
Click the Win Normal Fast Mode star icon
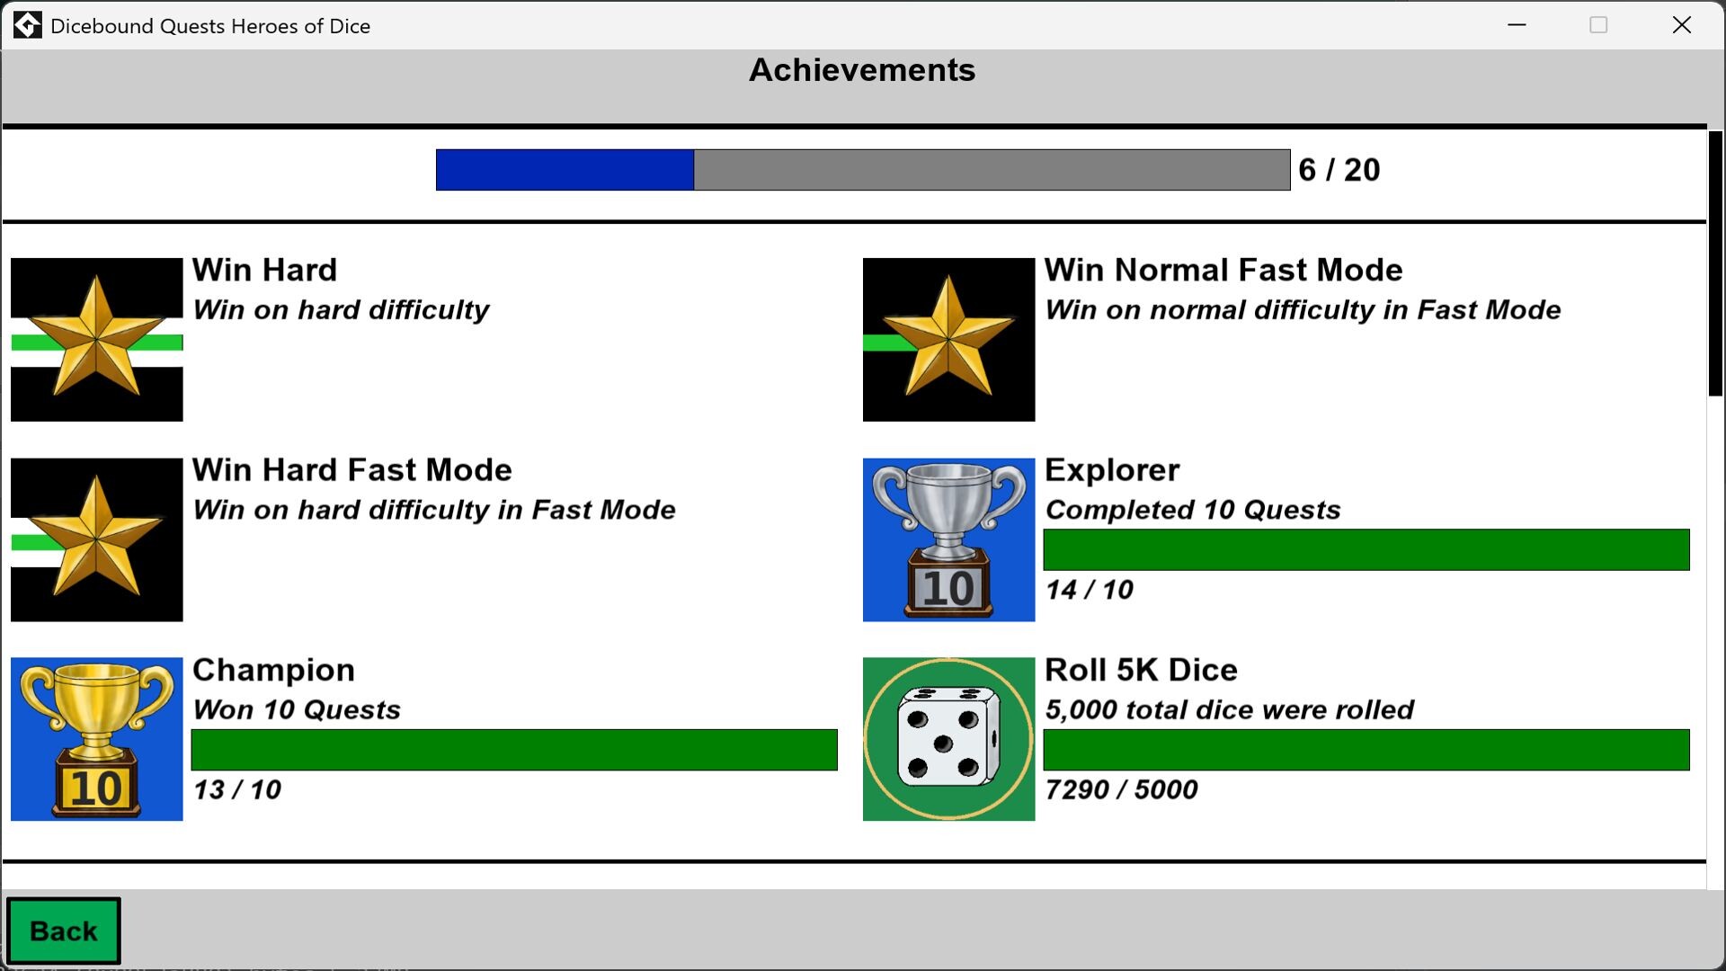[948, 340]
